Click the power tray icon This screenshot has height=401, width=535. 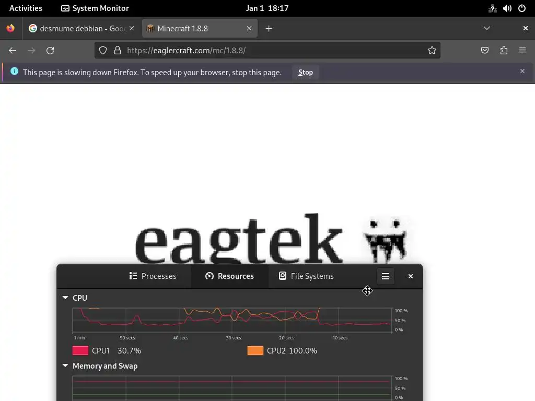(522, 8)
